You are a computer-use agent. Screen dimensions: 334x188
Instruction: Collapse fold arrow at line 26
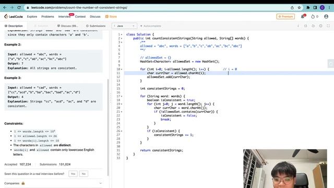click(122, 131)
